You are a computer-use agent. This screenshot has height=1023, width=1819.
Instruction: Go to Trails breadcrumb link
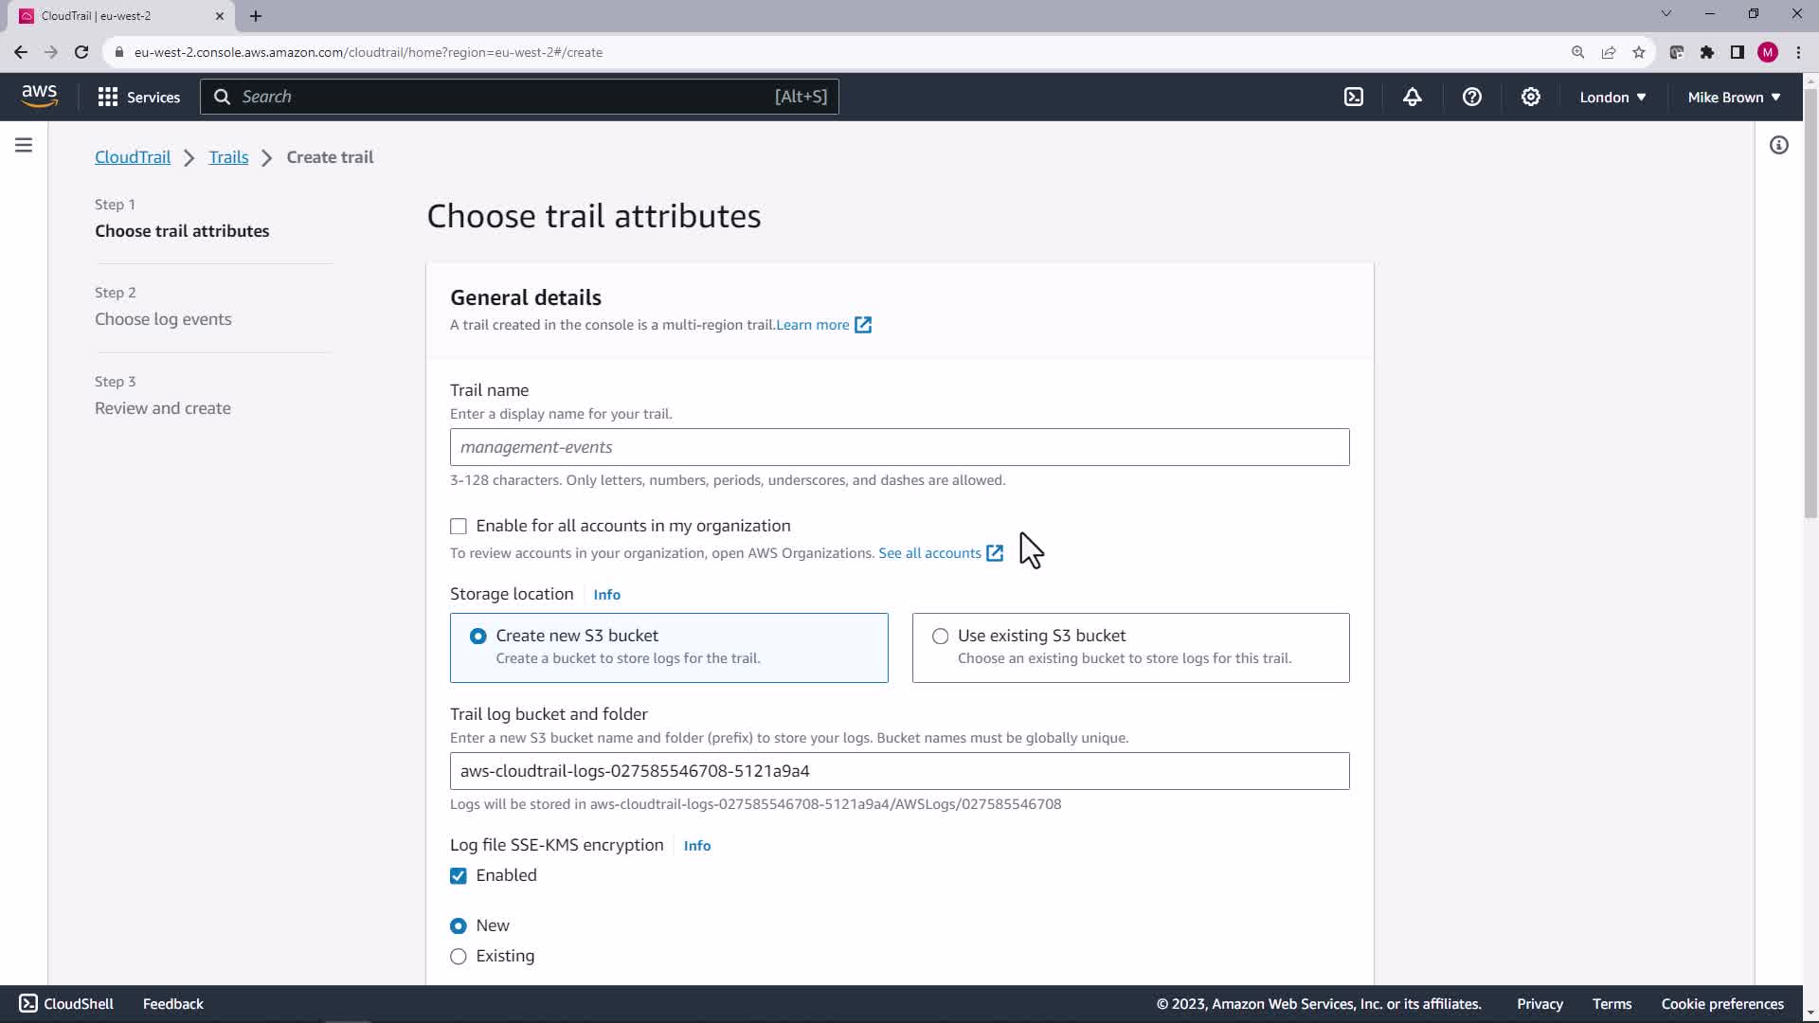(x=228, y=157)
